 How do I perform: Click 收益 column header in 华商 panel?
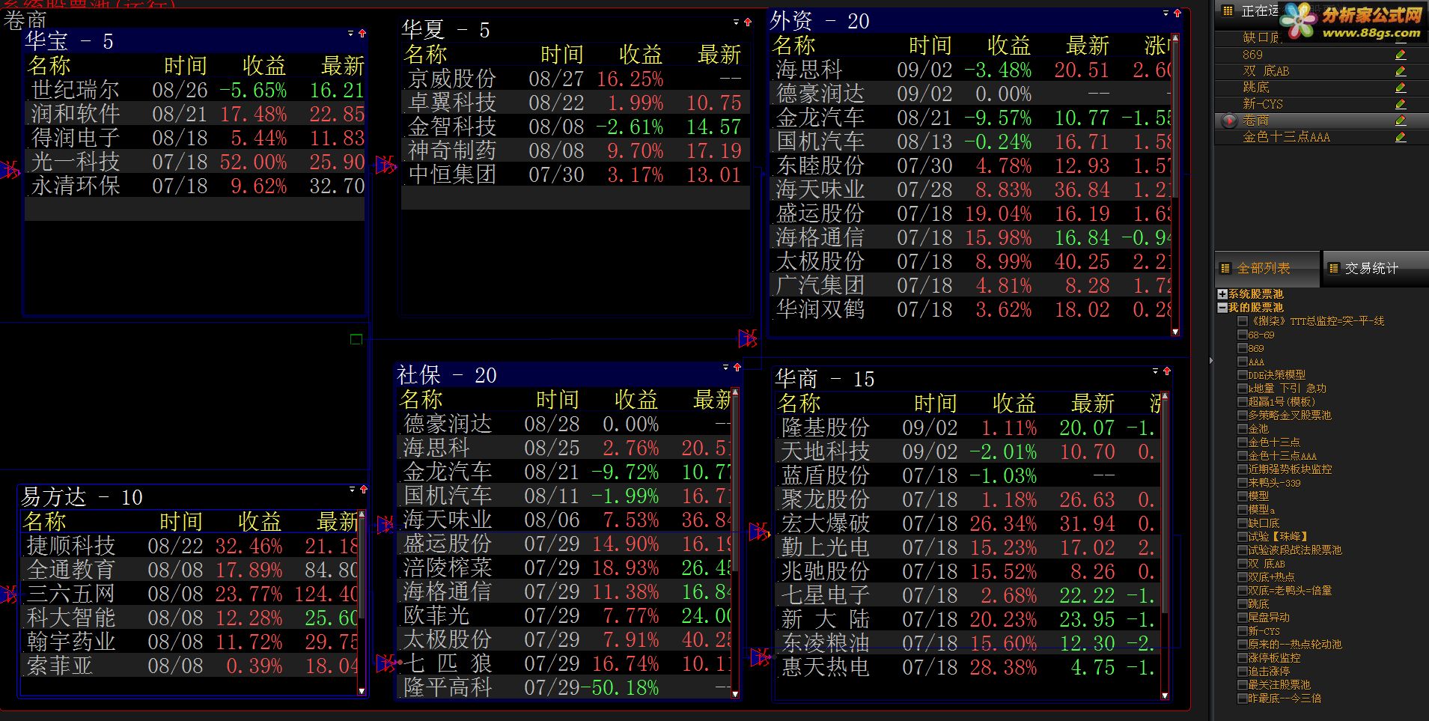coord(1014,404)
